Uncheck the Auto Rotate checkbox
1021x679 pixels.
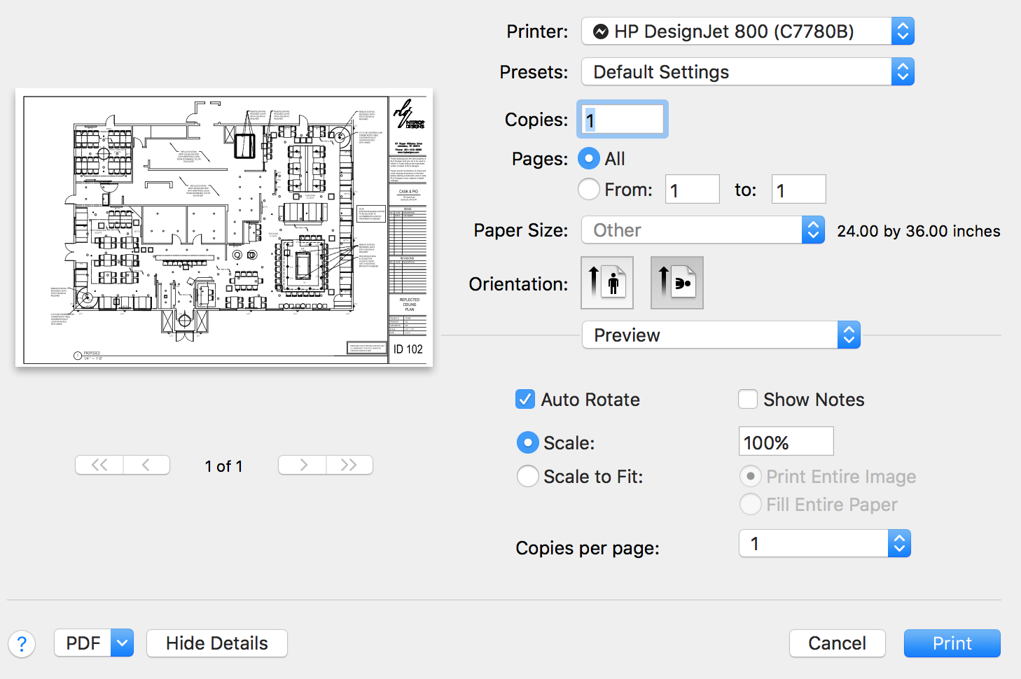coord(525,400)
